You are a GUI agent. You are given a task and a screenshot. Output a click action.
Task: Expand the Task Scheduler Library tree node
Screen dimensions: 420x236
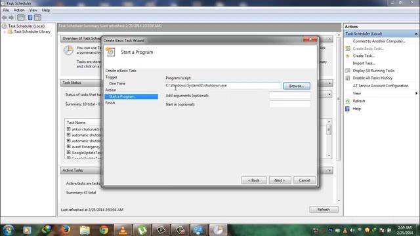5,31
